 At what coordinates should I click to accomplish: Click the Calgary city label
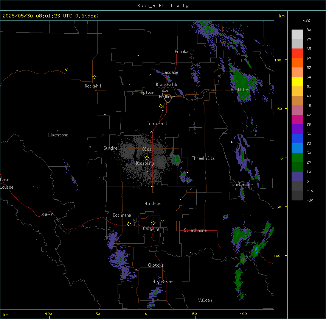pos(151,228)
